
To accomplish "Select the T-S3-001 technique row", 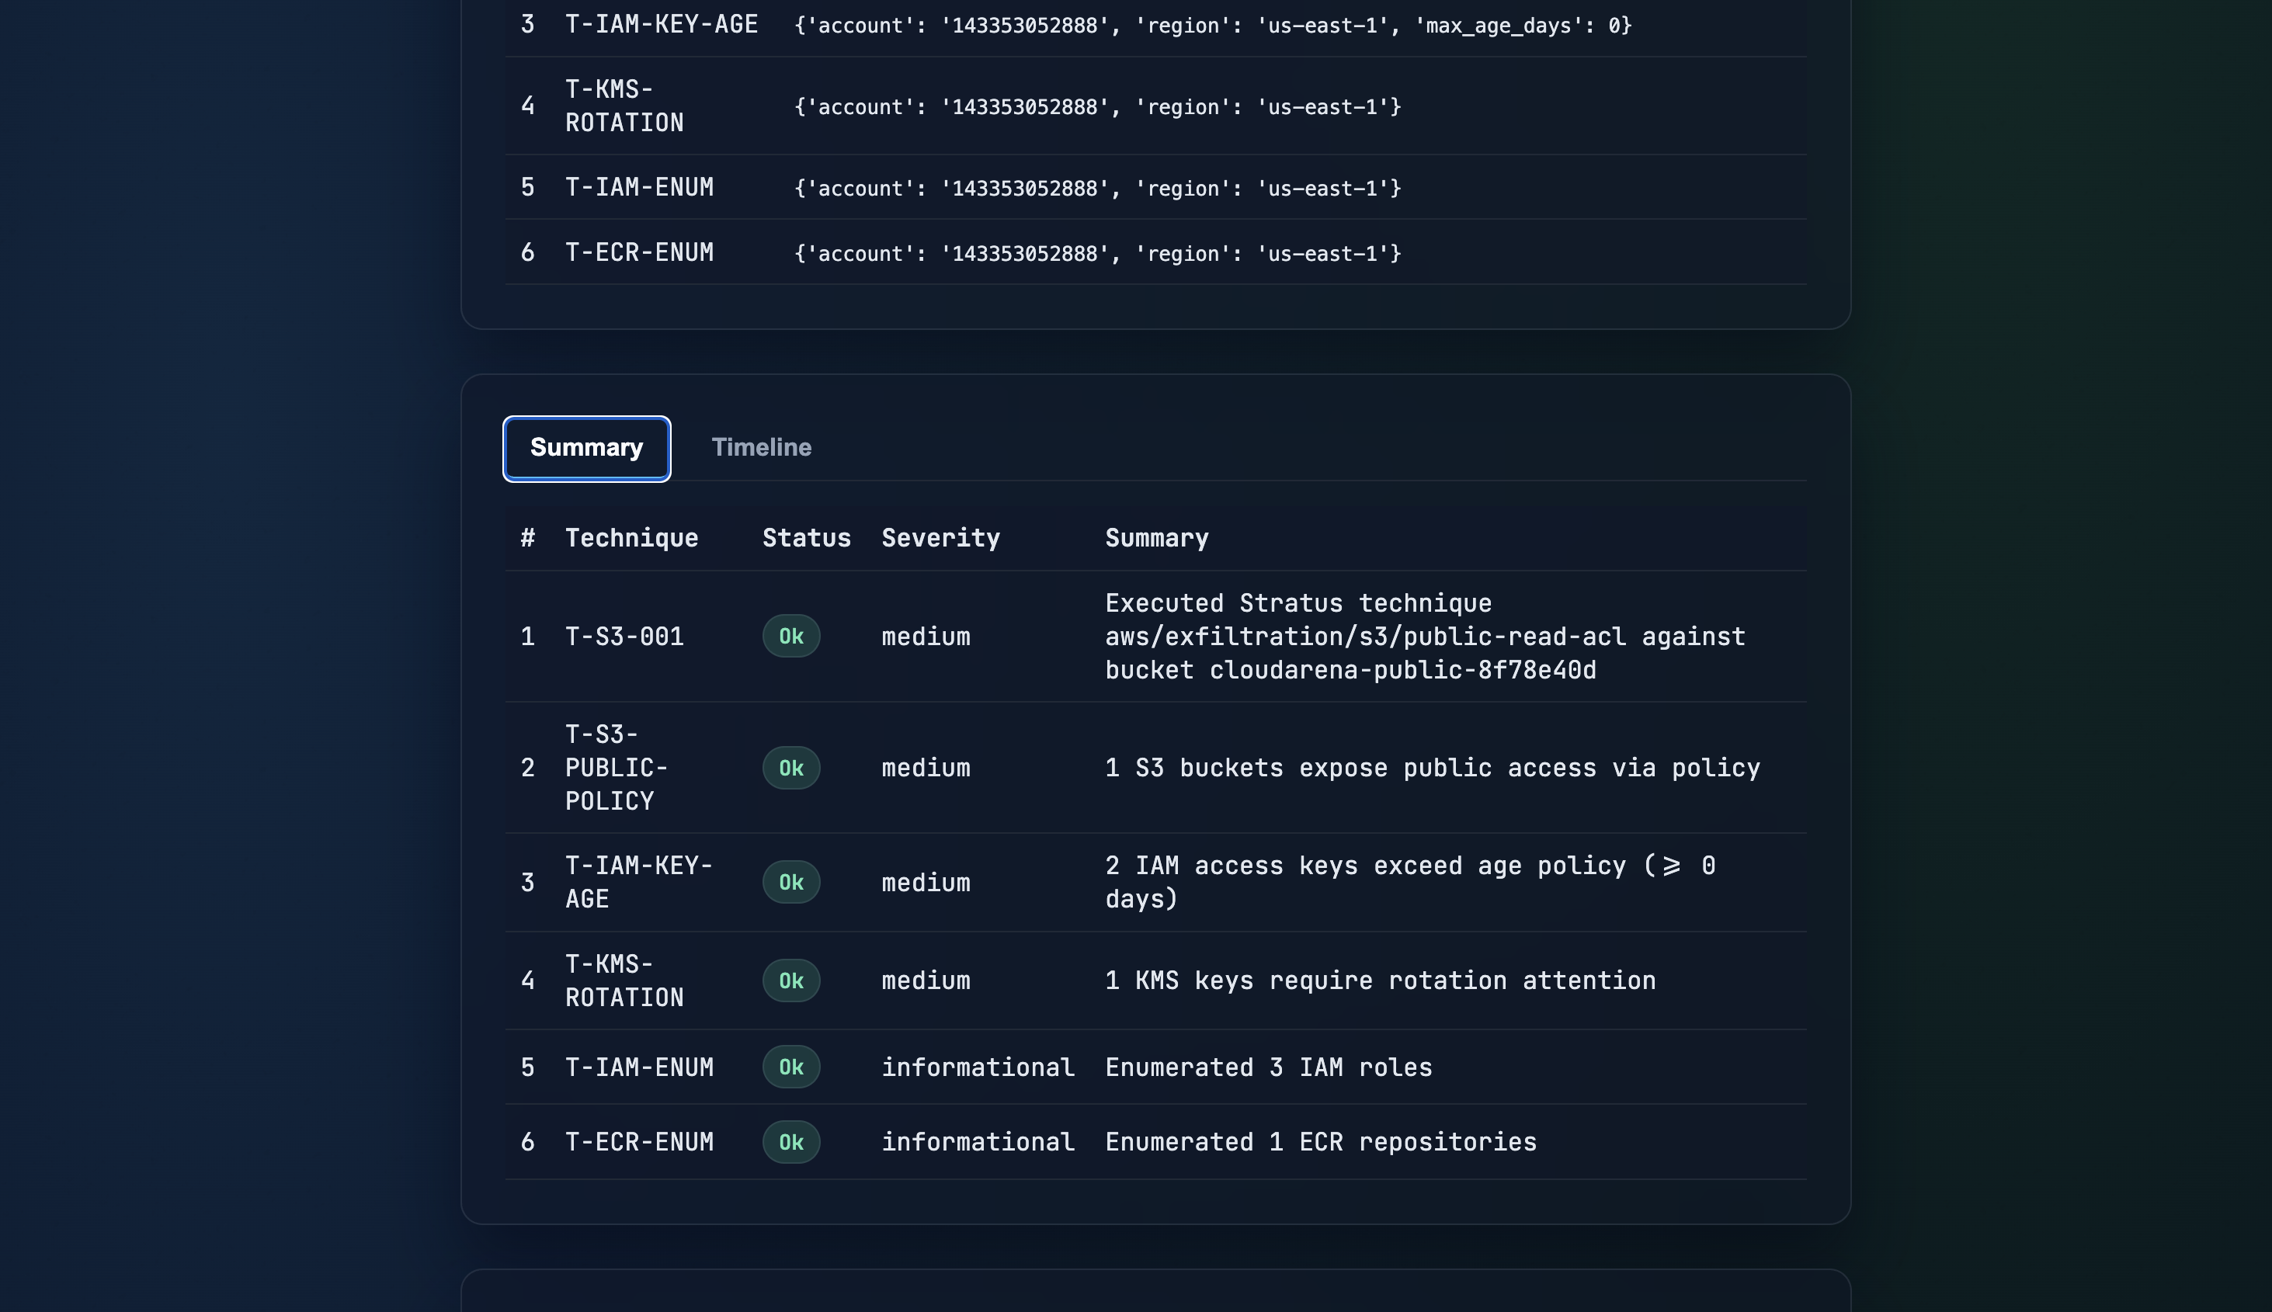I will (624, 636).
